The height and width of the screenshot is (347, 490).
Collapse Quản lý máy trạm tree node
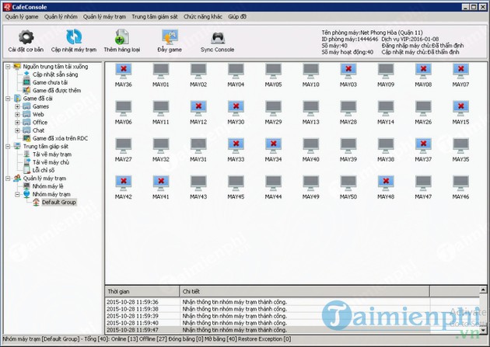coord(8,179)
